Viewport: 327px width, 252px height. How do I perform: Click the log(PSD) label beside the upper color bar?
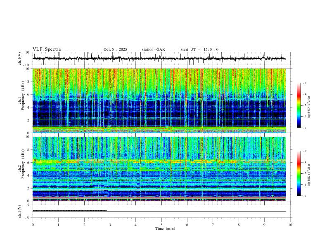click(x=309, y=107)
